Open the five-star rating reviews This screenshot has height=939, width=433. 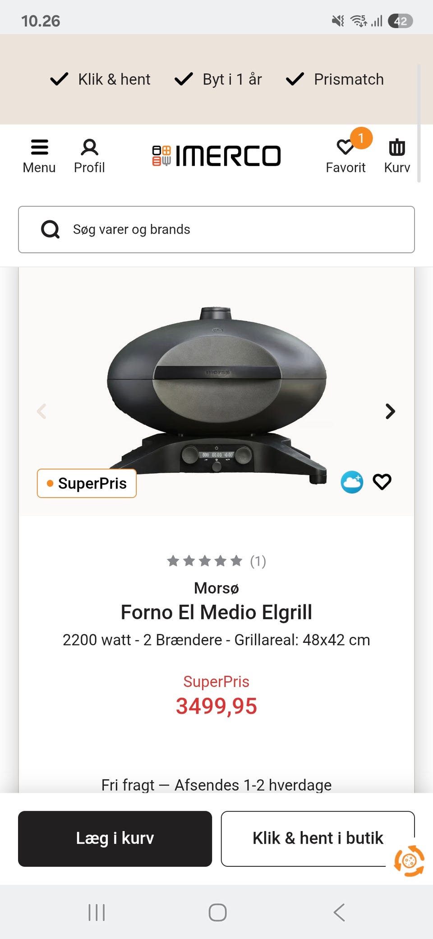click(216, 561)
